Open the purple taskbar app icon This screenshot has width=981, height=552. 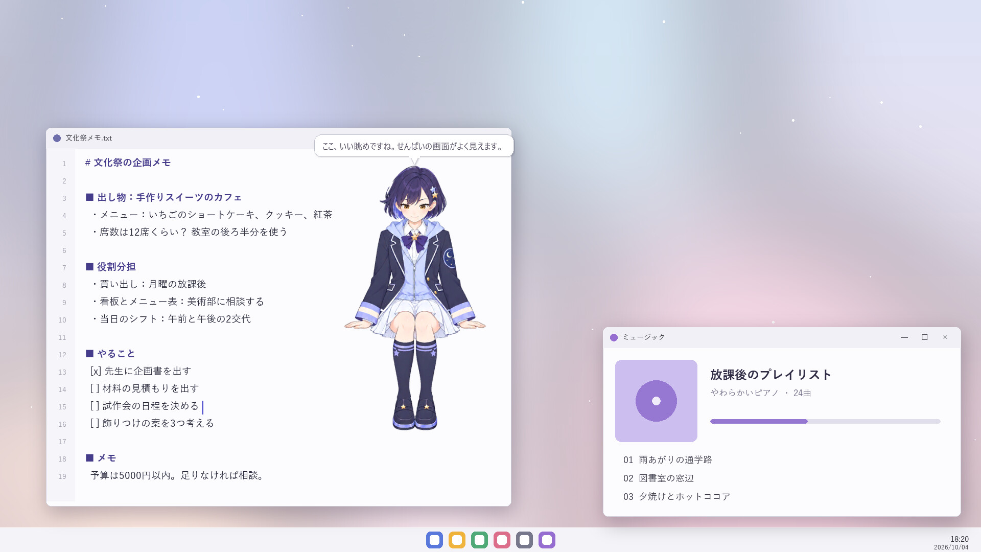tap(547, 540)
